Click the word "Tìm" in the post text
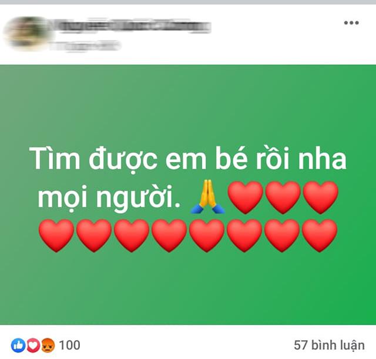 [x=55, y=158]
